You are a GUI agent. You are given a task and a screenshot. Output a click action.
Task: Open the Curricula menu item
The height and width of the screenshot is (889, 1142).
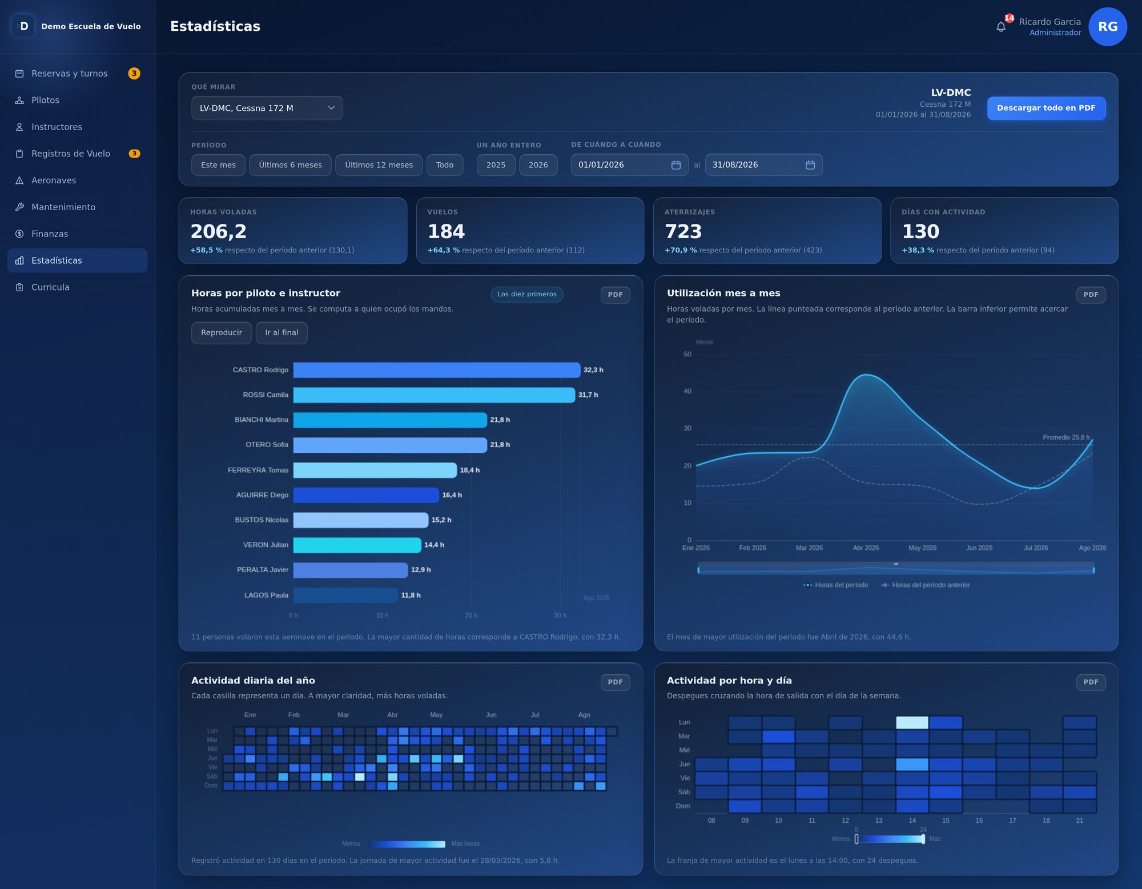click(78, 287)
